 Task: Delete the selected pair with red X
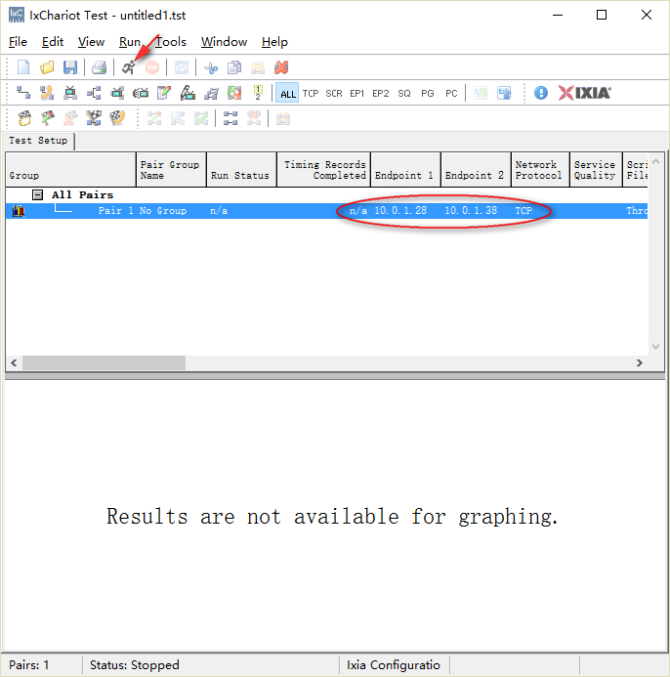[281, 67]
